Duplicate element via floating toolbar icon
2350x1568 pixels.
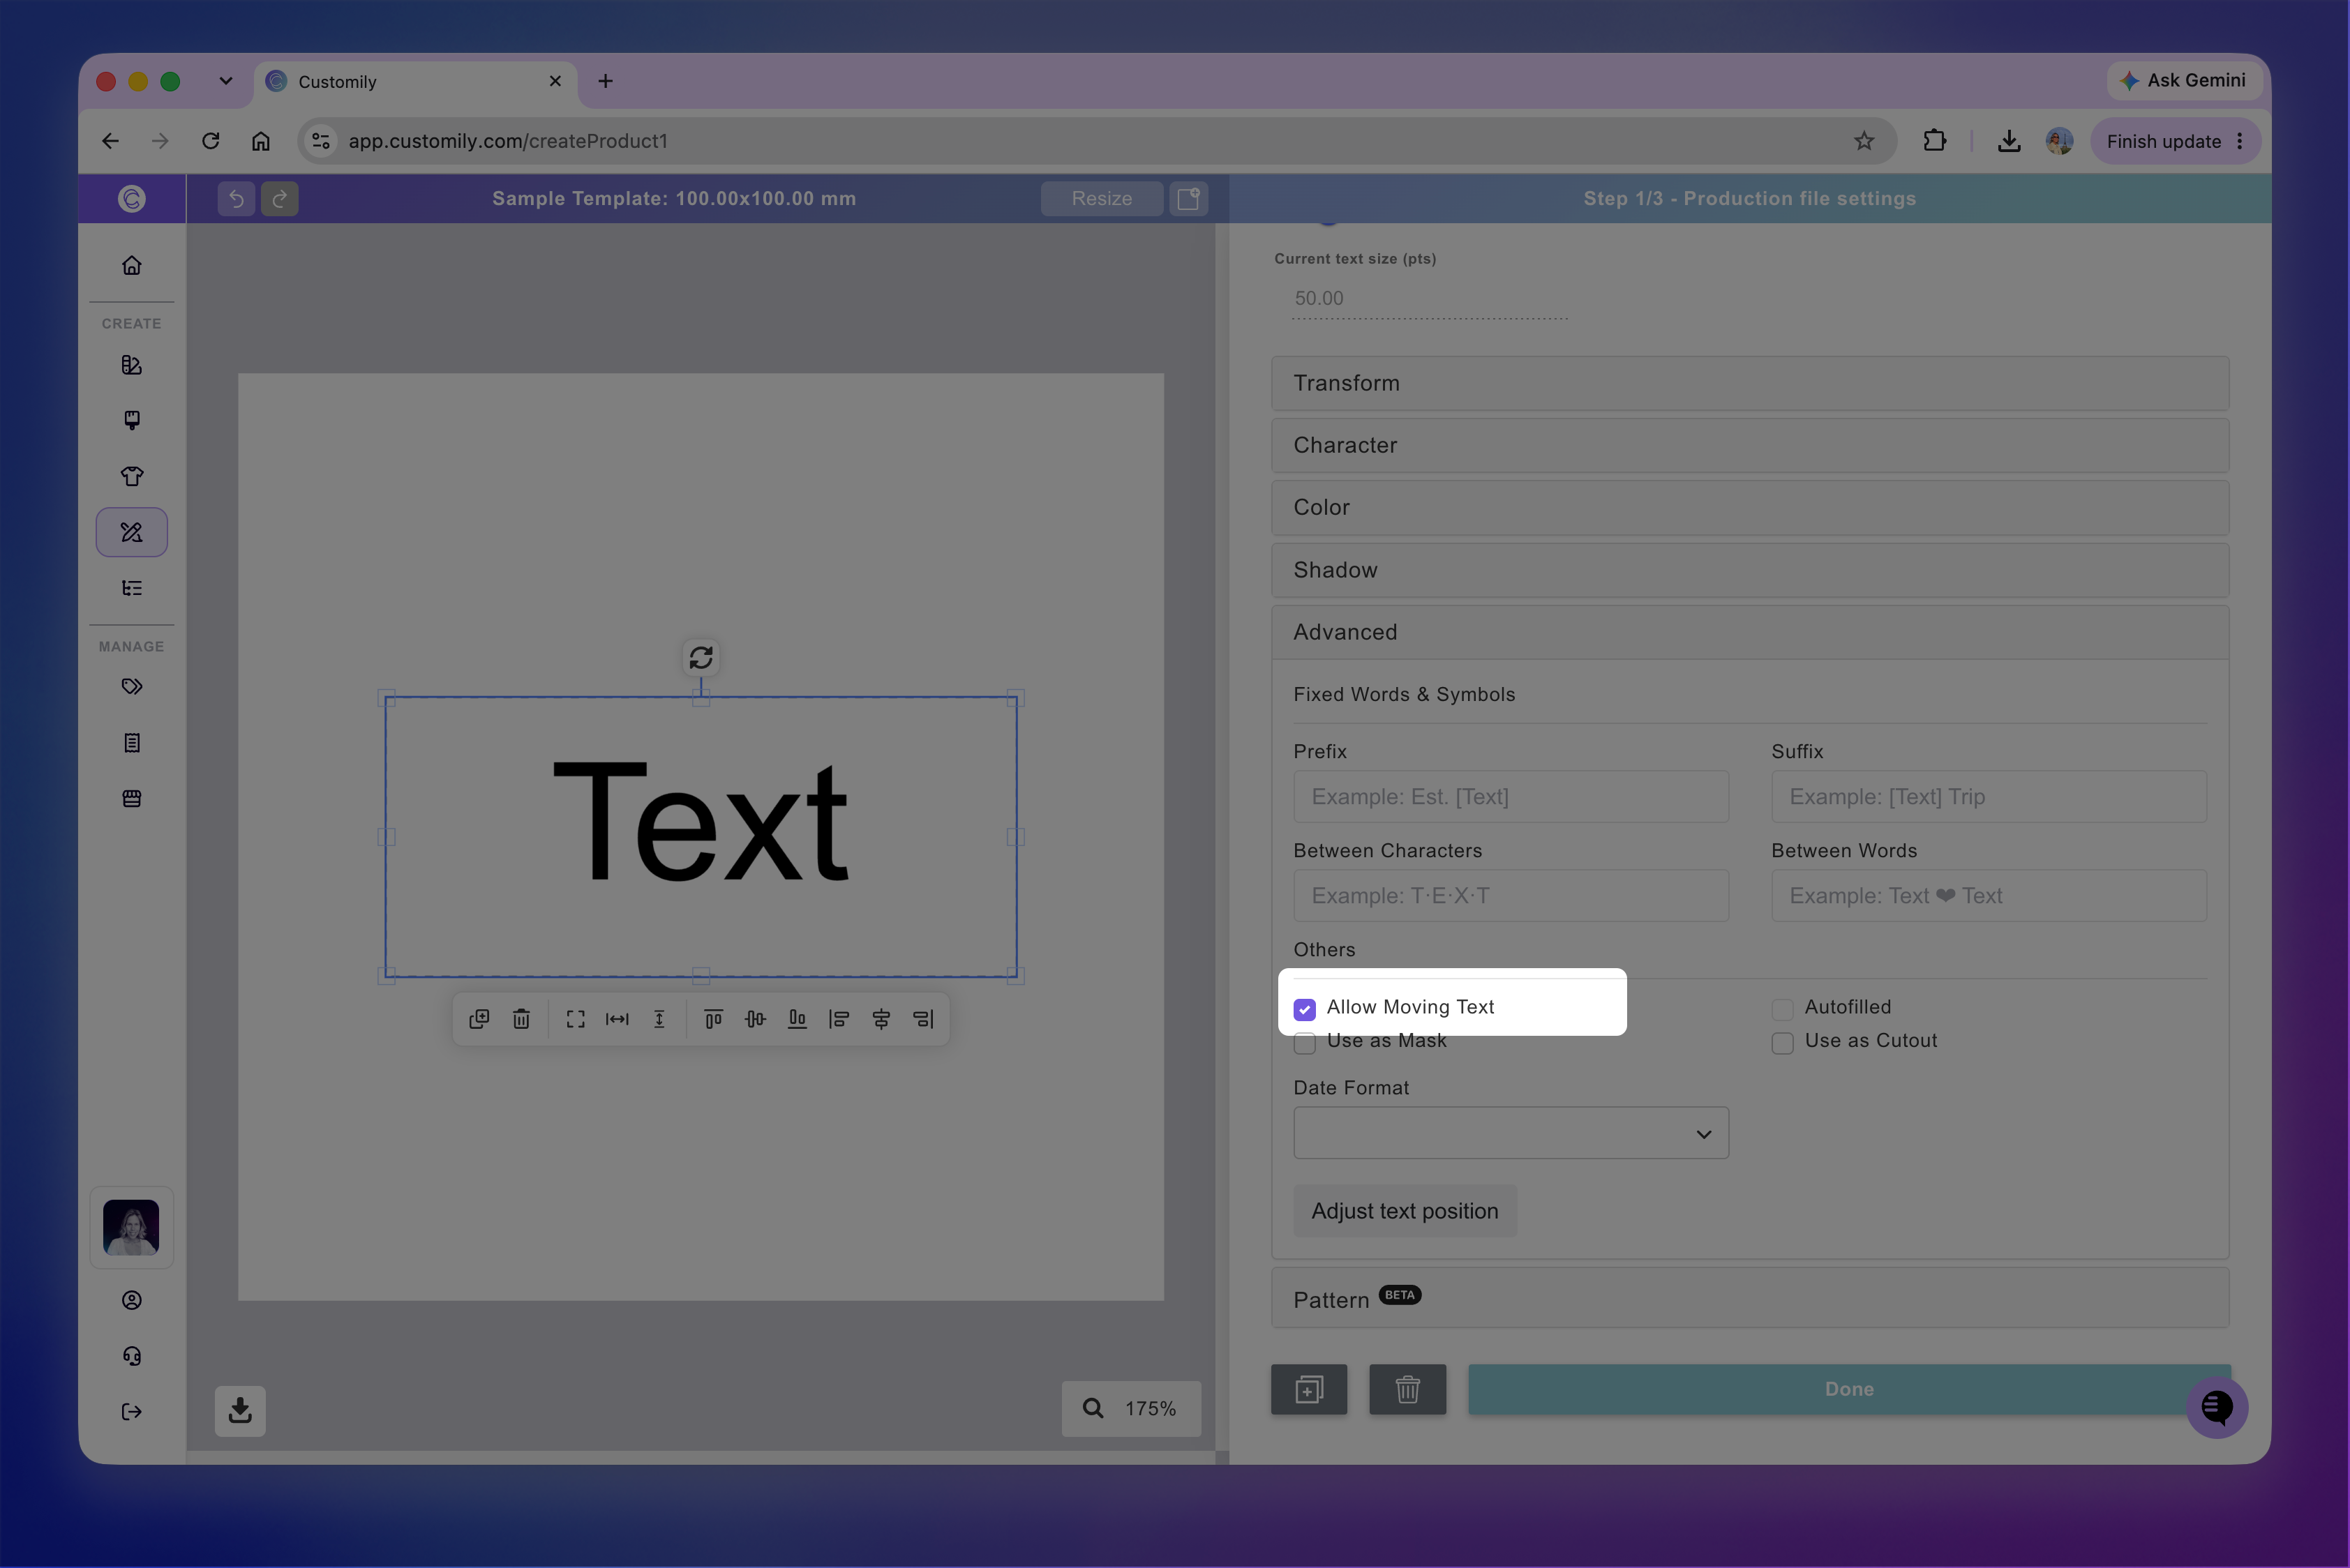click(x=479, y=1019)
